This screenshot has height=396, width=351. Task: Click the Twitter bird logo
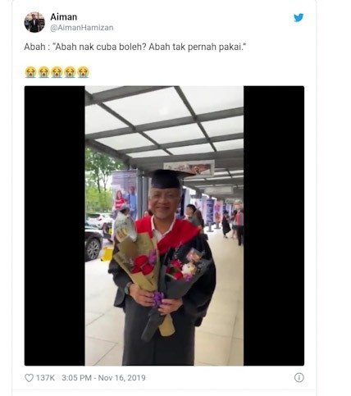click(x=299, y=18)
